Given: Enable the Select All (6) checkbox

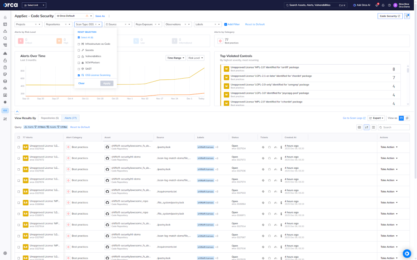Looking at the screenshot, I should [78, 37].
